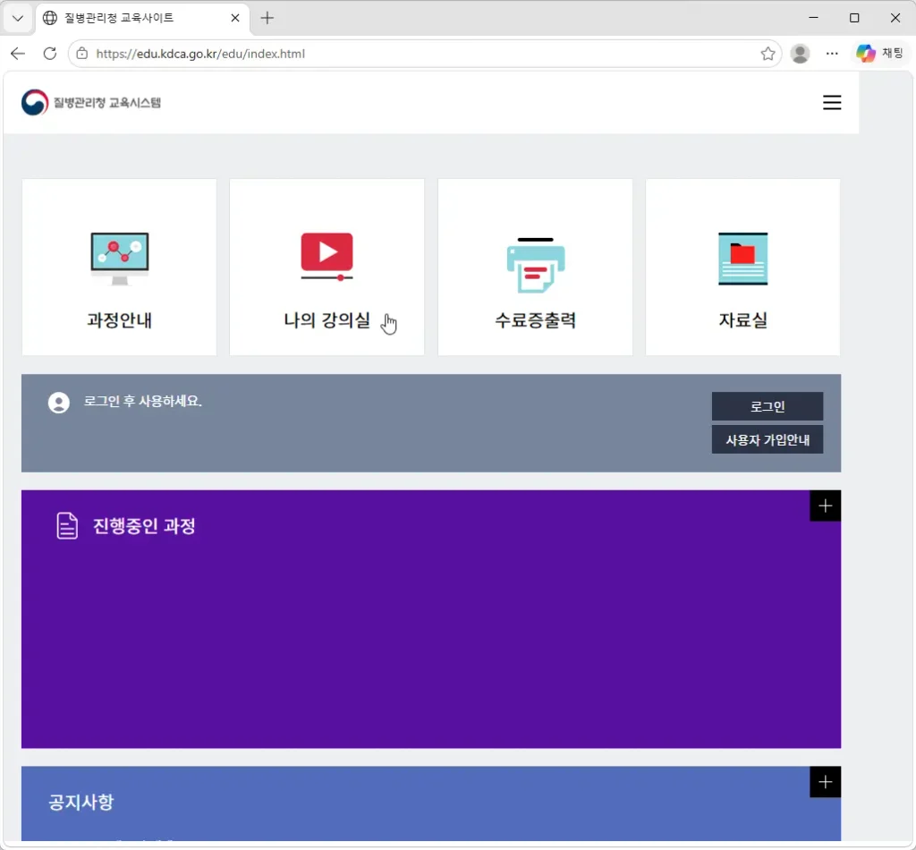Click the 나의 강의실 label
916x850 pixels.
(327, 320)
